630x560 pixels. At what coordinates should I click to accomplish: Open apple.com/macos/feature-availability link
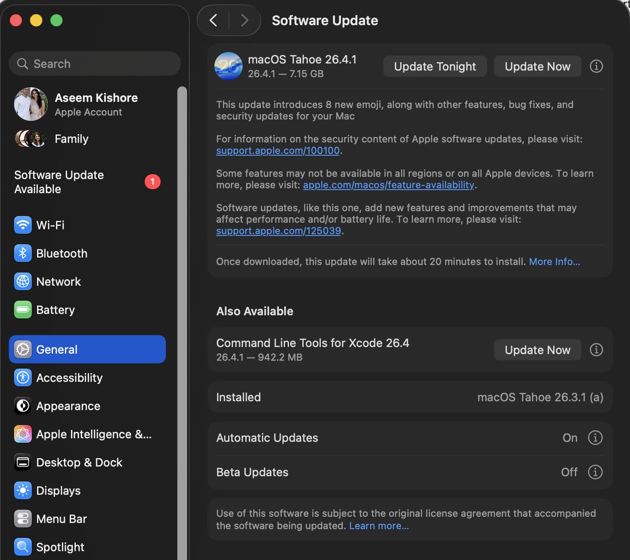point(389,185)
